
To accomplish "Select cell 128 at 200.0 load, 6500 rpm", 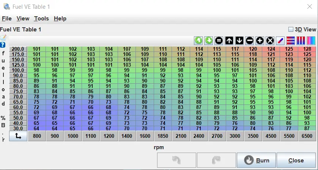I will coord(307,49).
